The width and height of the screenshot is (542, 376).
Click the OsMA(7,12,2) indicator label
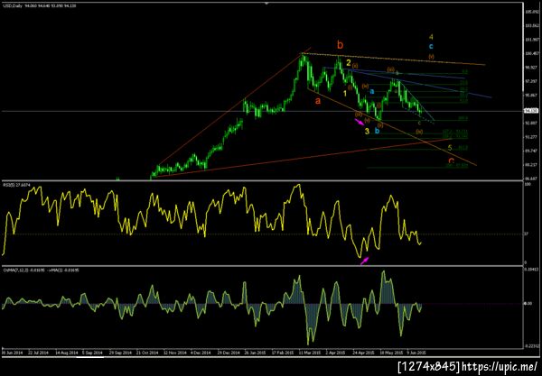pyautogui.click(x=41, y=271)
